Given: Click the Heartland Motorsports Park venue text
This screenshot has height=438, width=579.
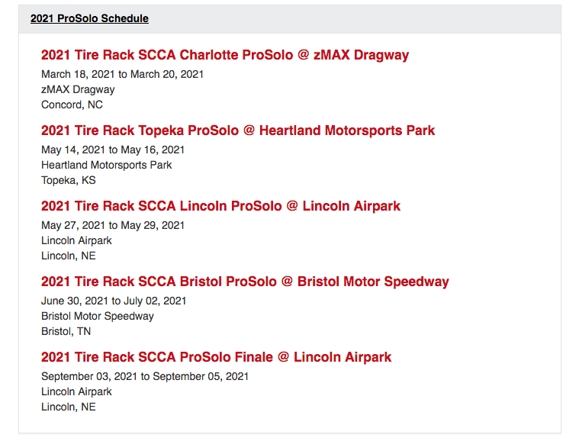Looking at the screenshot, I should coord(107,165).
